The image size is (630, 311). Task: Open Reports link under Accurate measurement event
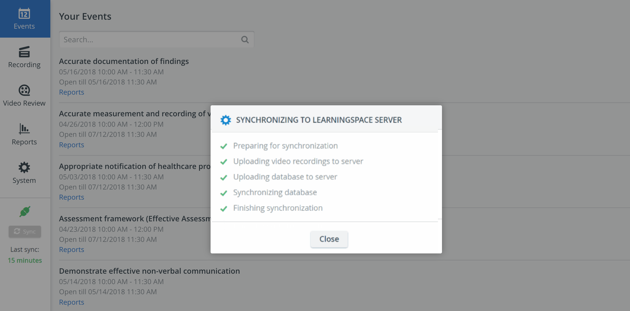click(71, 145)
